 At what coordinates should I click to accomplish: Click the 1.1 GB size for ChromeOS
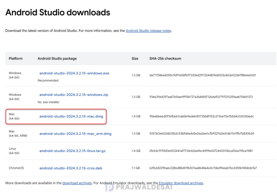tap(136, 168)
